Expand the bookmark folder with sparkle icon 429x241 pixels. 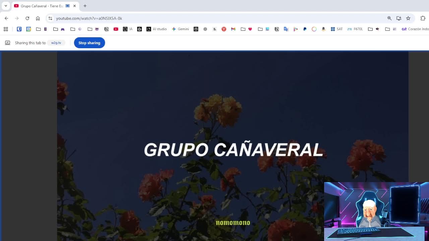(76, 29)
